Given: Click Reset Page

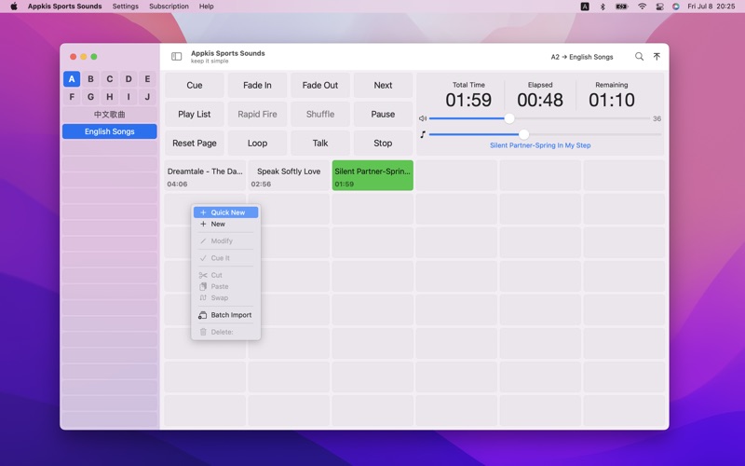Looking at the screenshot, I should click(x=195, y=144).
